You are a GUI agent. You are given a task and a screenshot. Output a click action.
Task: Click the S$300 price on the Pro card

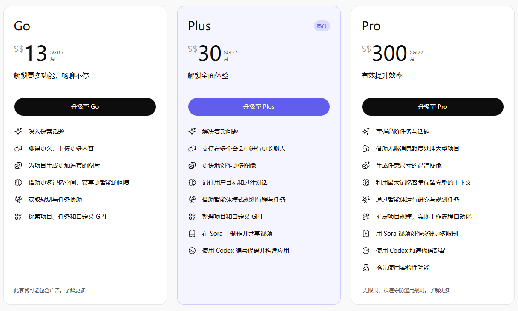[x=383, y=53]
